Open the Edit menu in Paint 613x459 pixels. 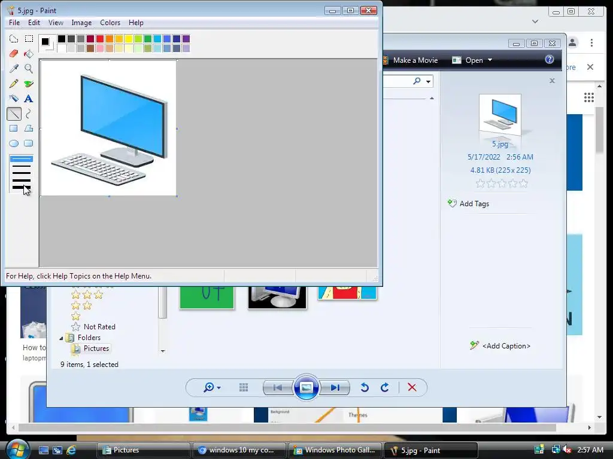click(x=34, y=23)
